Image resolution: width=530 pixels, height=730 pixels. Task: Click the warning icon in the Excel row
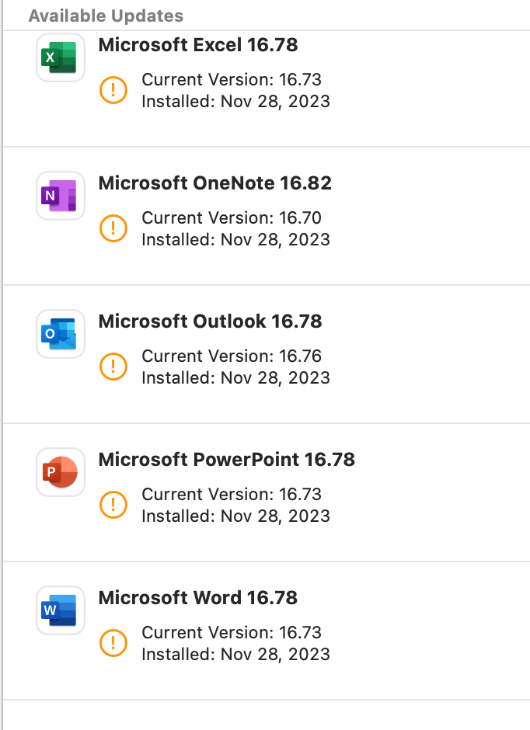click(113, 90)
